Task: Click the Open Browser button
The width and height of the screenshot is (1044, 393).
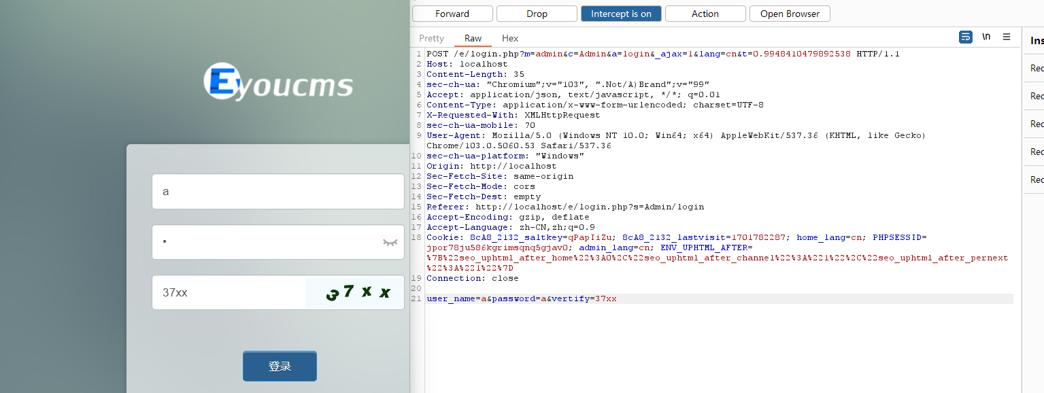Action: click(790, 14)
